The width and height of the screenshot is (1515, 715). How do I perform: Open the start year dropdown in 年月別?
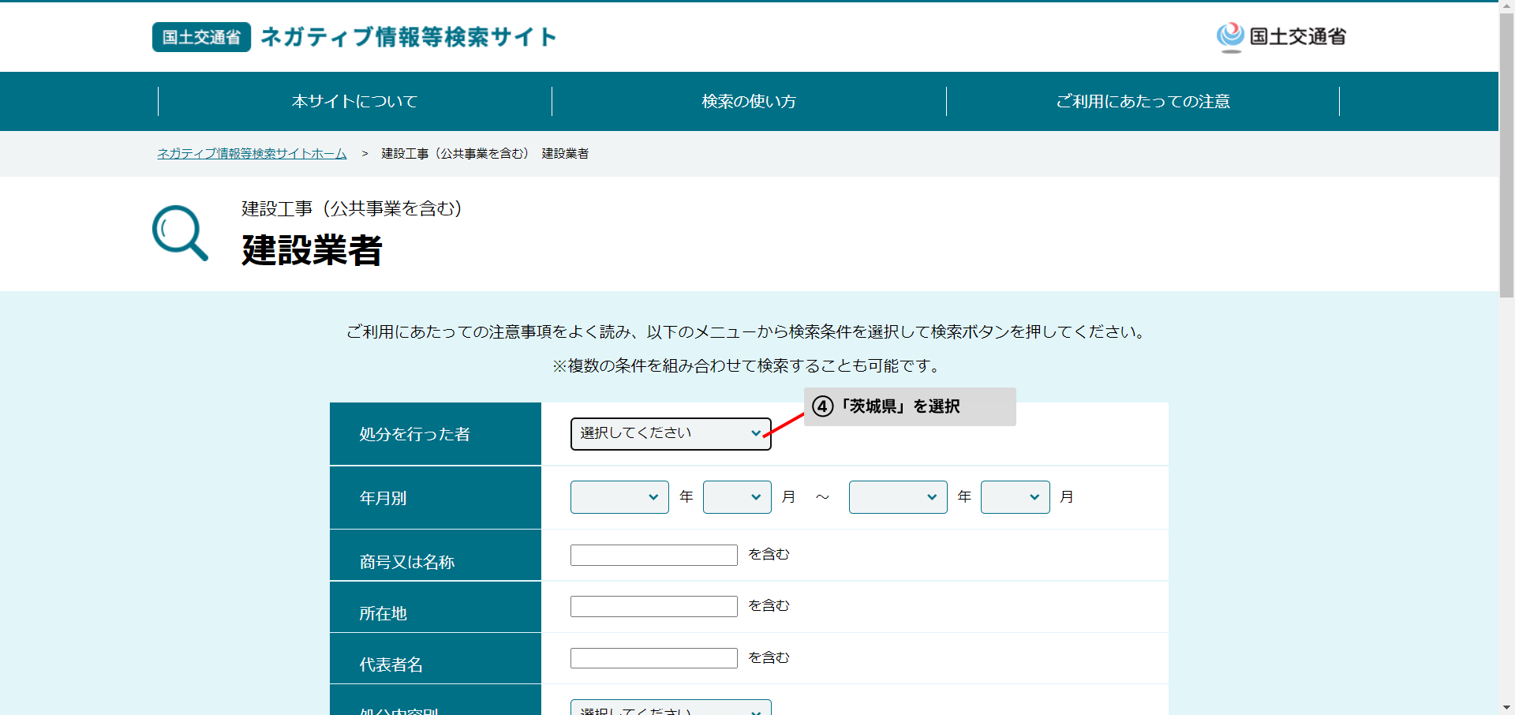619,497
